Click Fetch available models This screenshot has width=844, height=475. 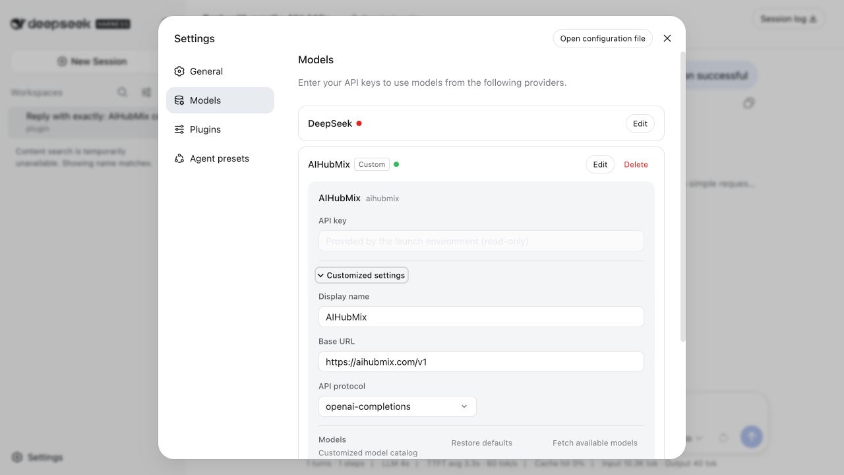[595, 443]
